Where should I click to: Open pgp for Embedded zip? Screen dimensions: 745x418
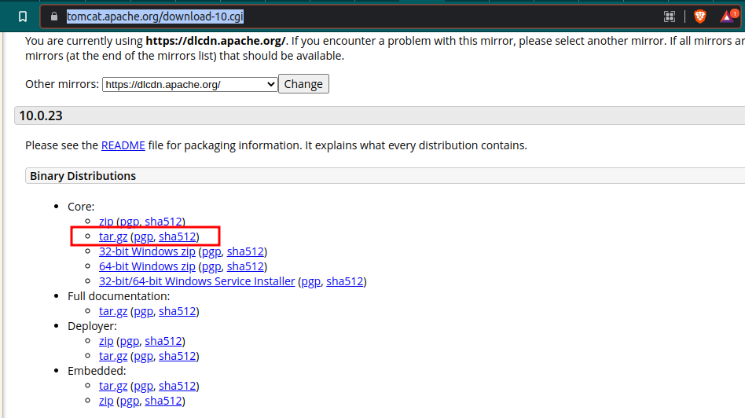(x=130, y=401)
